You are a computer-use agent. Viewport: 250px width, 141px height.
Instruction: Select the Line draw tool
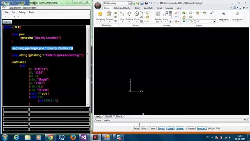[122, 14]
